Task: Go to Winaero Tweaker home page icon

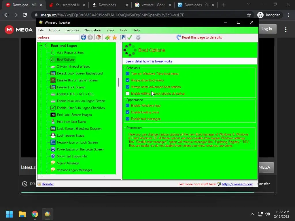Action: click(x=98, y=37)
